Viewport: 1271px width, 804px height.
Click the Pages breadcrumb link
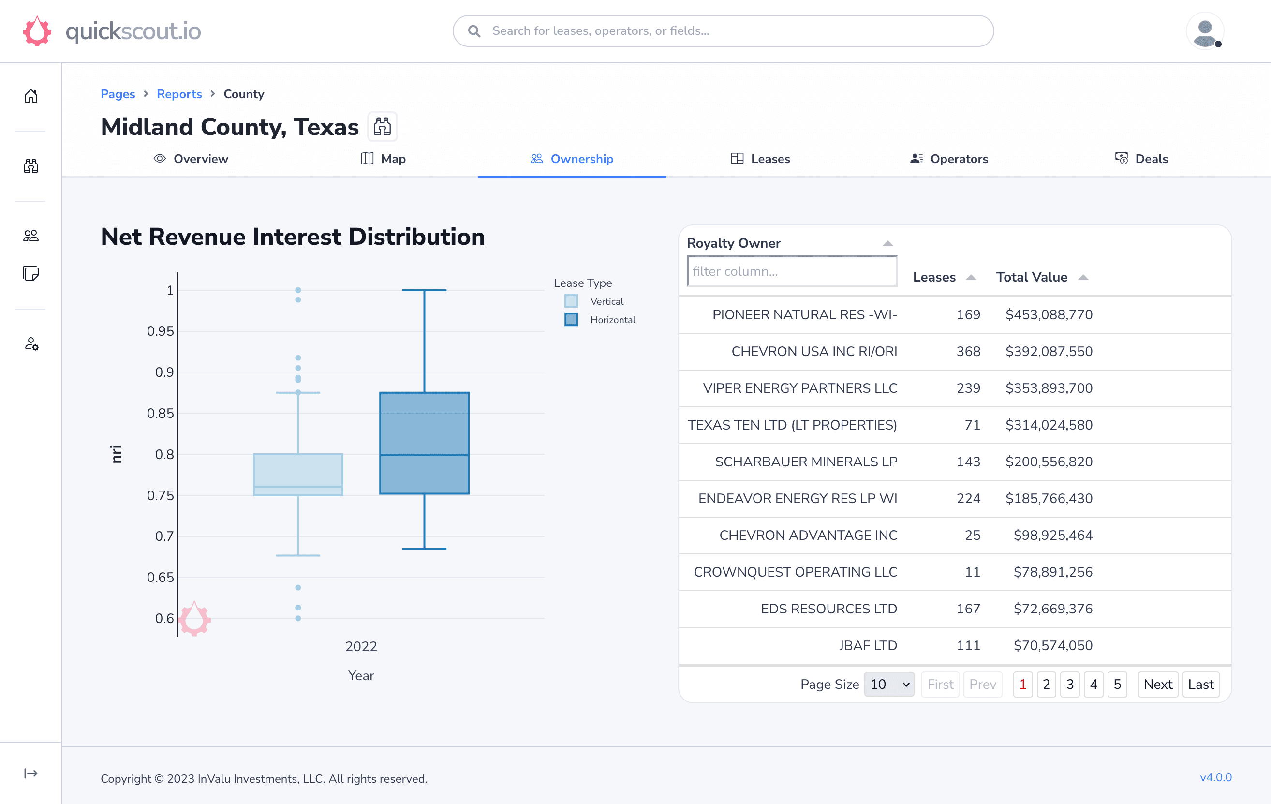(118, 94)
